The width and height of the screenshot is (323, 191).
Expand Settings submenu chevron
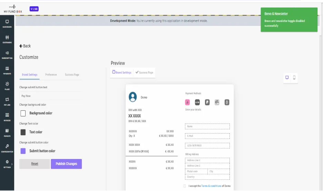pos(12,164)
